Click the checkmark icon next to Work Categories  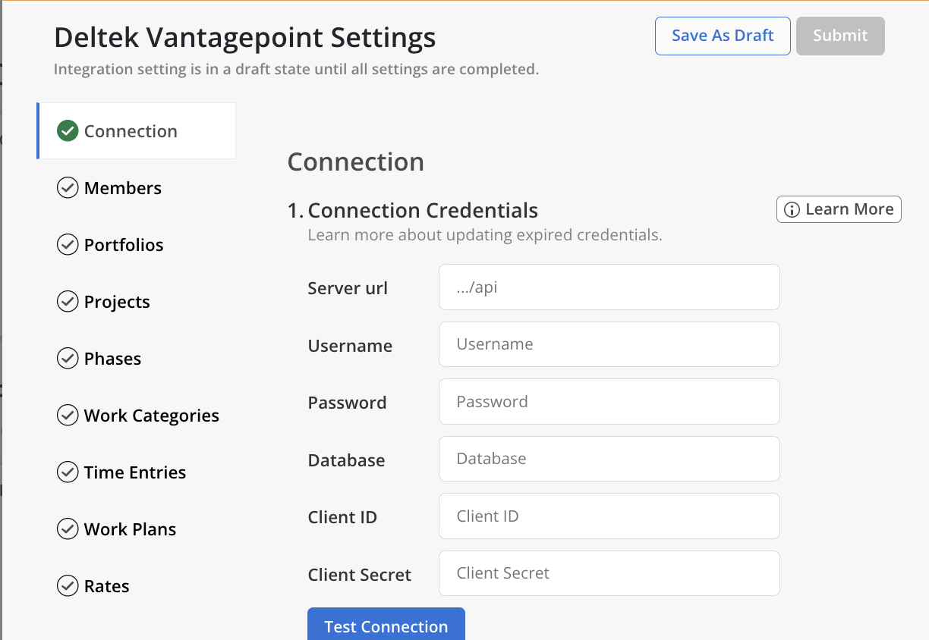(68, 416)
